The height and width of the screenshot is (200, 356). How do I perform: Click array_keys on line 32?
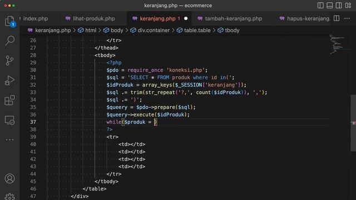(x=157, y=85)
